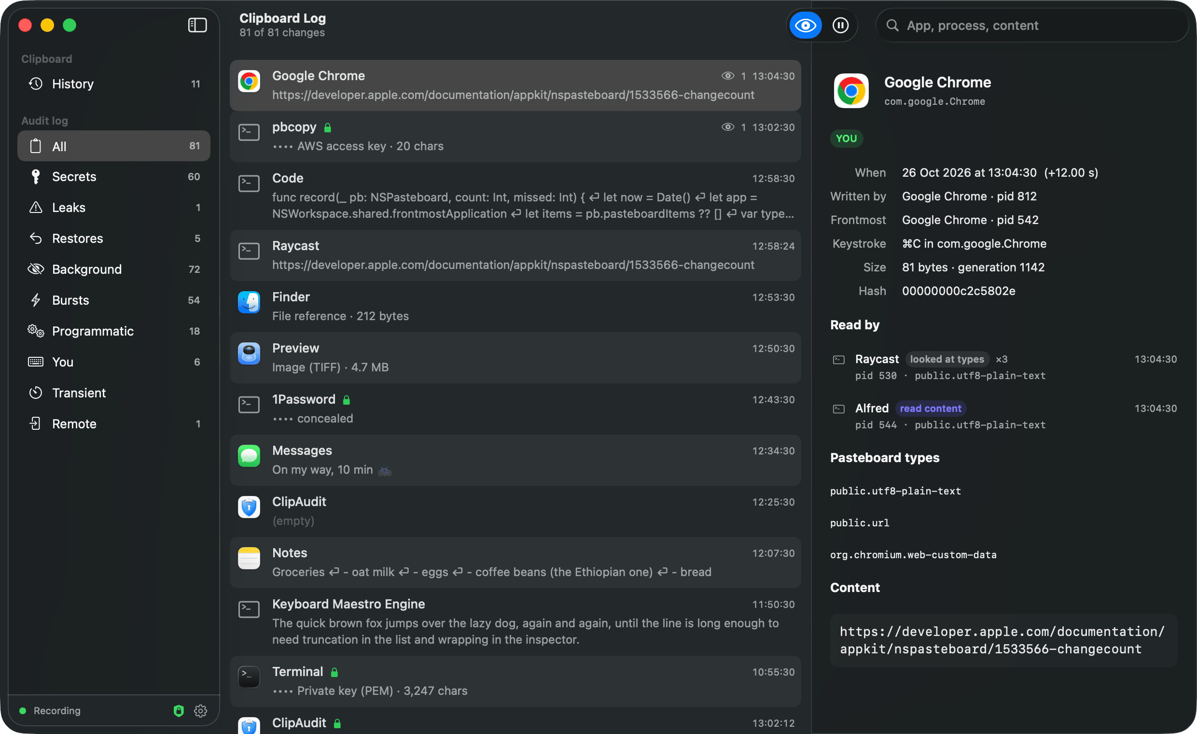Click the History clock icon
The image size is (1197, 734).
35,84
